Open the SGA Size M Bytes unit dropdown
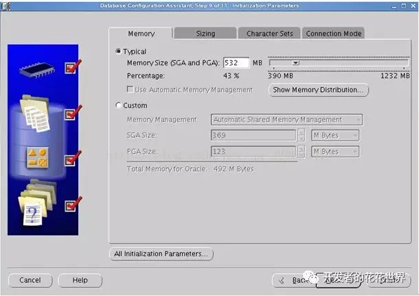 [x=335, y=135]
